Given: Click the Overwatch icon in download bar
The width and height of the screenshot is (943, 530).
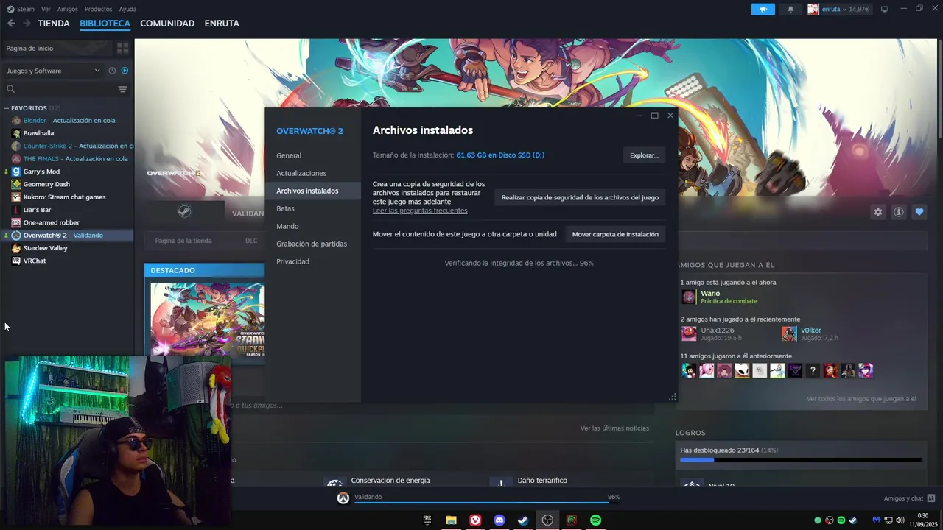Looking at the screenshot, I should click(343, 498).
